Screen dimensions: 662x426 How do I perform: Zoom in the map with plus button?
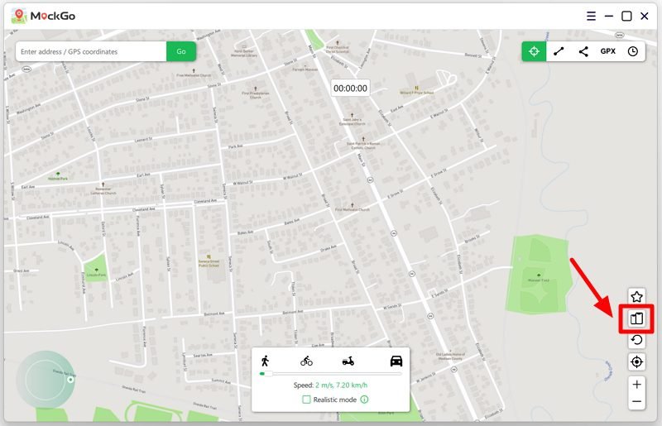click(636, 385)
